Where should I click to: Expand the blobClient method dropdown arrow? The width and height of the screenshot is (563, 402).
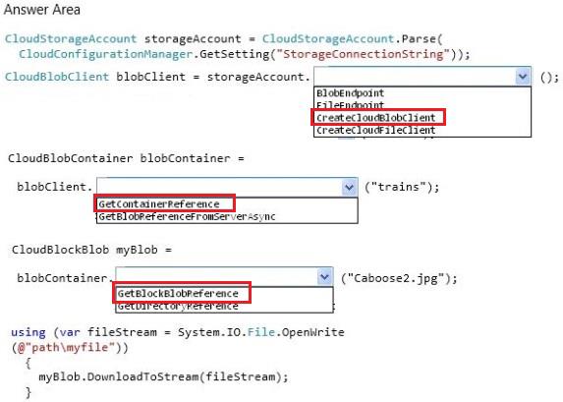[x=349, y=187]
